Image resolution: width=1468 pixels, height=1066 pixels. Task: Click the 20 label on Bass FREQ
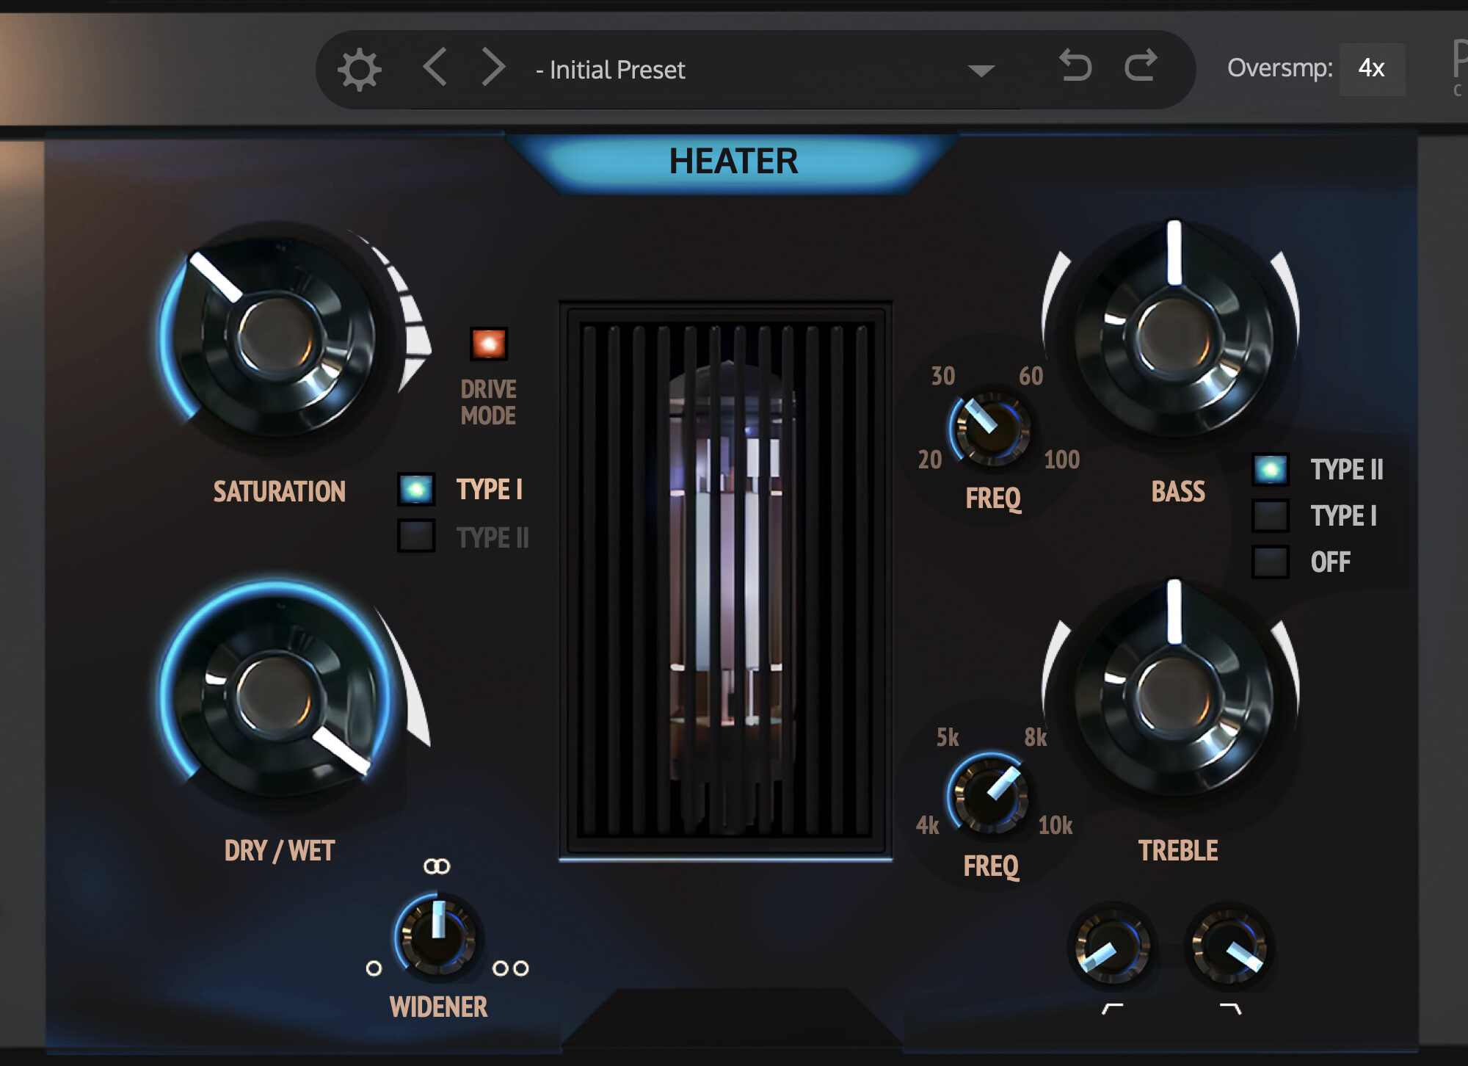point(930,460)
